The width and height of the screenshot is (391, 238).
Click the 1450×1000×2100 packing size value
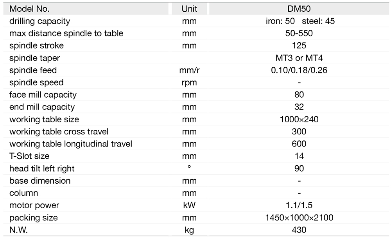coord(299,218)
